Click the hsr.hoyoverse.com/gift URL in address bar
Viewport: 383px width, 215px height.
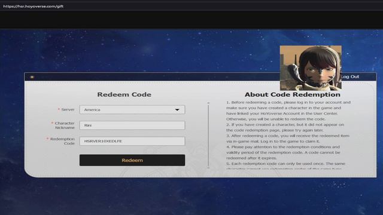tap(34, 7)
